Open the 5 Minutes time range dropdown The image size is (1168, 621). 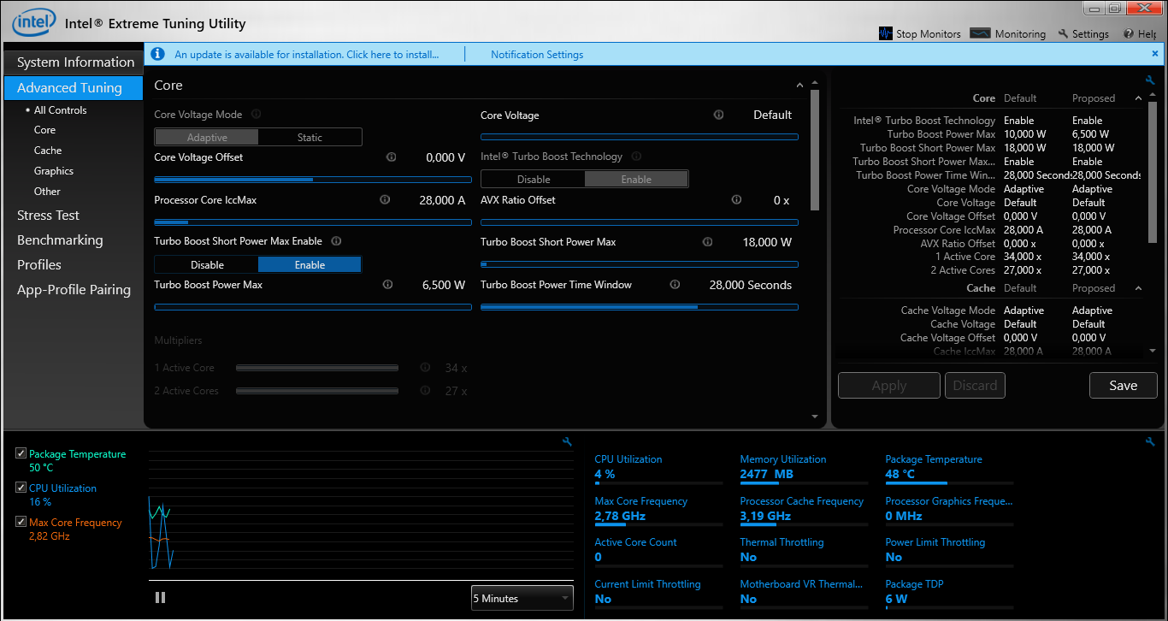tap(522, 598)
